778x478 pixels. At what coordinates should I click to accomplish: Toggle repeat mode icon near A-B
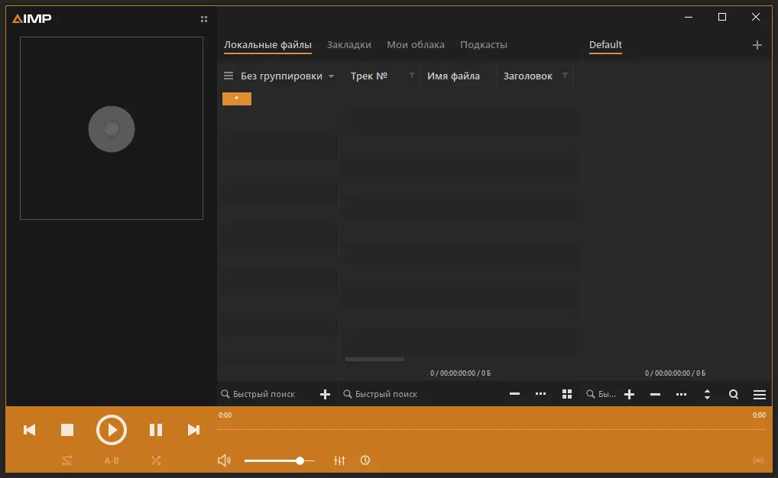(x=66, y=460)
